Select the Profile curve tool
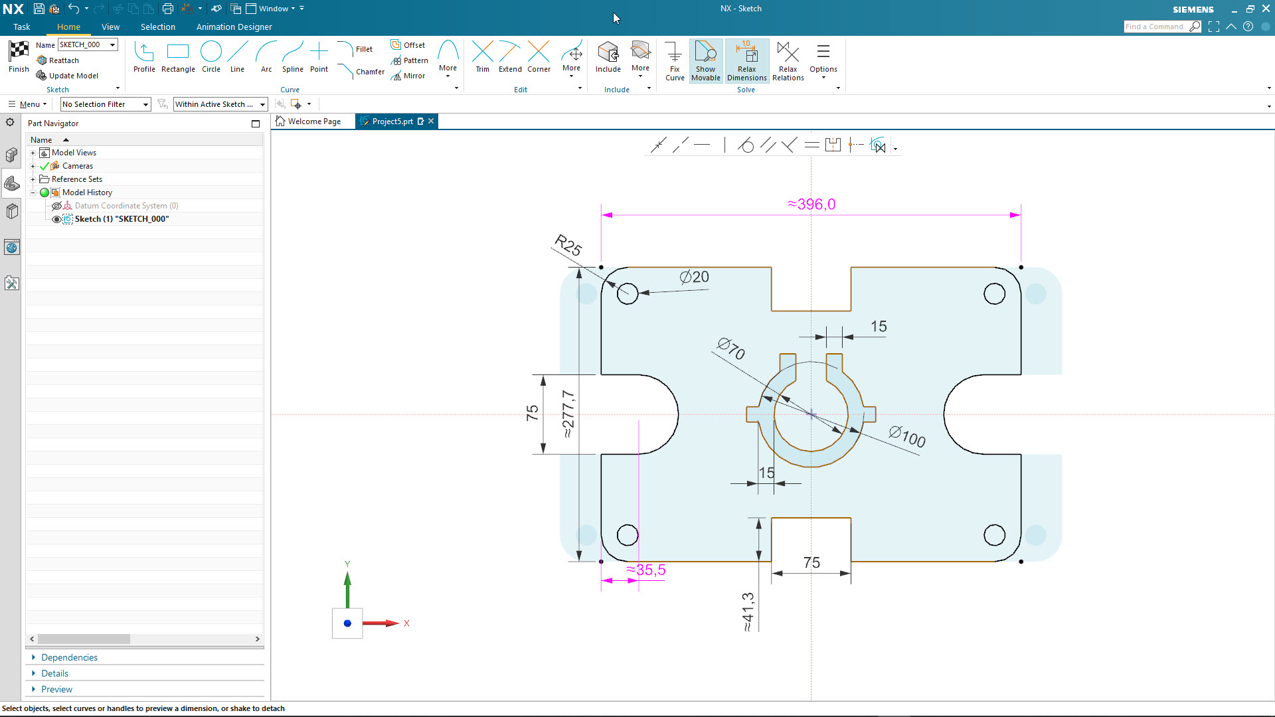 (144, 56)
